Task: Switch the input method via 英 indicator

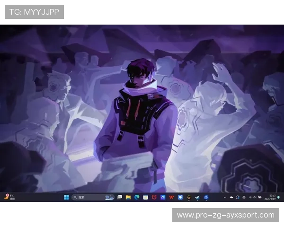Action: point(243,197)
